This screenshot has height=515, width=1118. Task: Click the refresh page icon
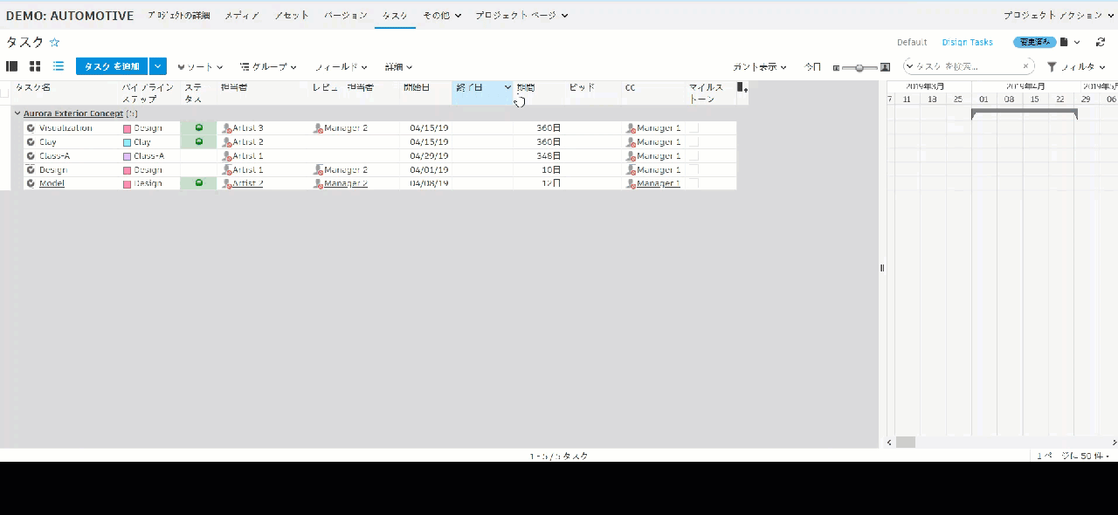1101,42
